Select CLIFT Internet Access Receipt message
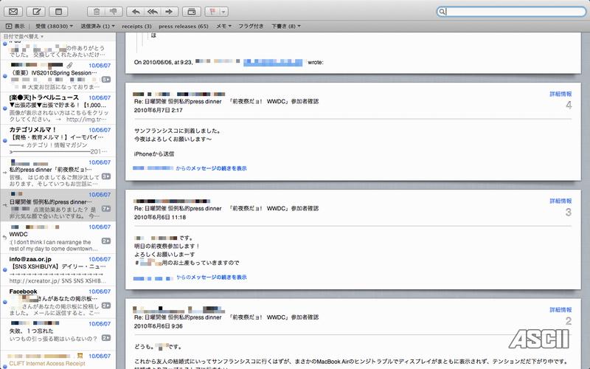This screenshot has height=369, width=590. pyautogui.click(x=58, y=360)
